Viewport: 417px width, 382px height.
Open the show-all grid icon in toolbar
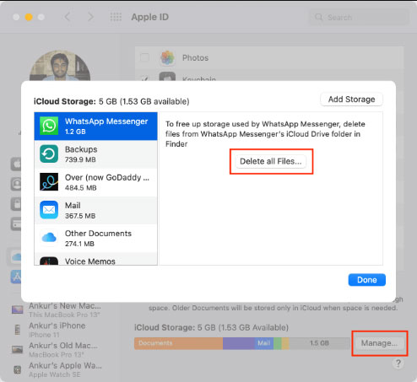click(x=116, y=17)
